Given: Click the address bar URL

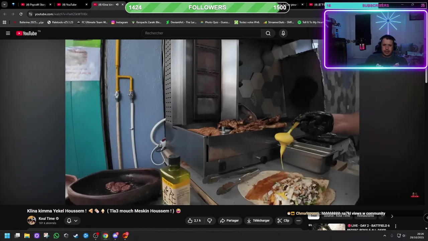Looking at the screenshot, I should point(61,14).
